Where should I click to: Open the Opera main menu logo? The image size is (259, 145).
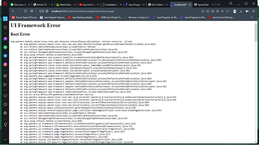point(5,4)
